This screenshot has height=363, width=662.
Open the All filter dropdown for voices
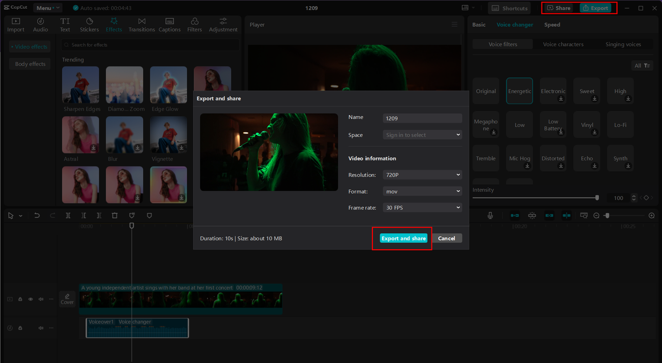642,66
